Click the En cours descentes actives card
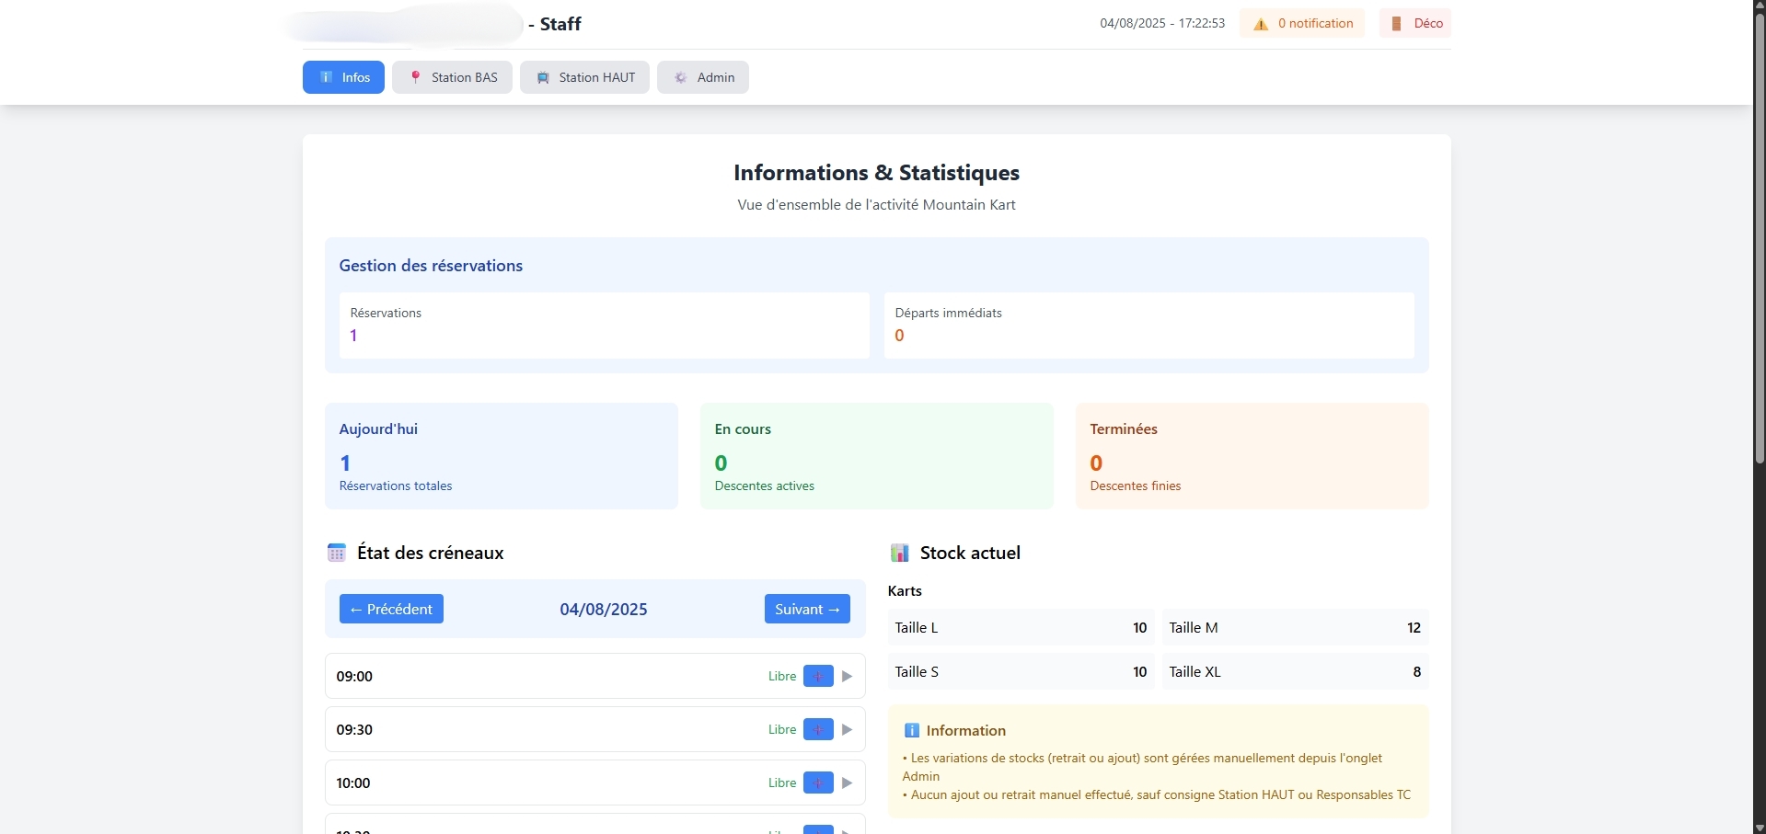1766x834 pixels. tap(877, 456)
